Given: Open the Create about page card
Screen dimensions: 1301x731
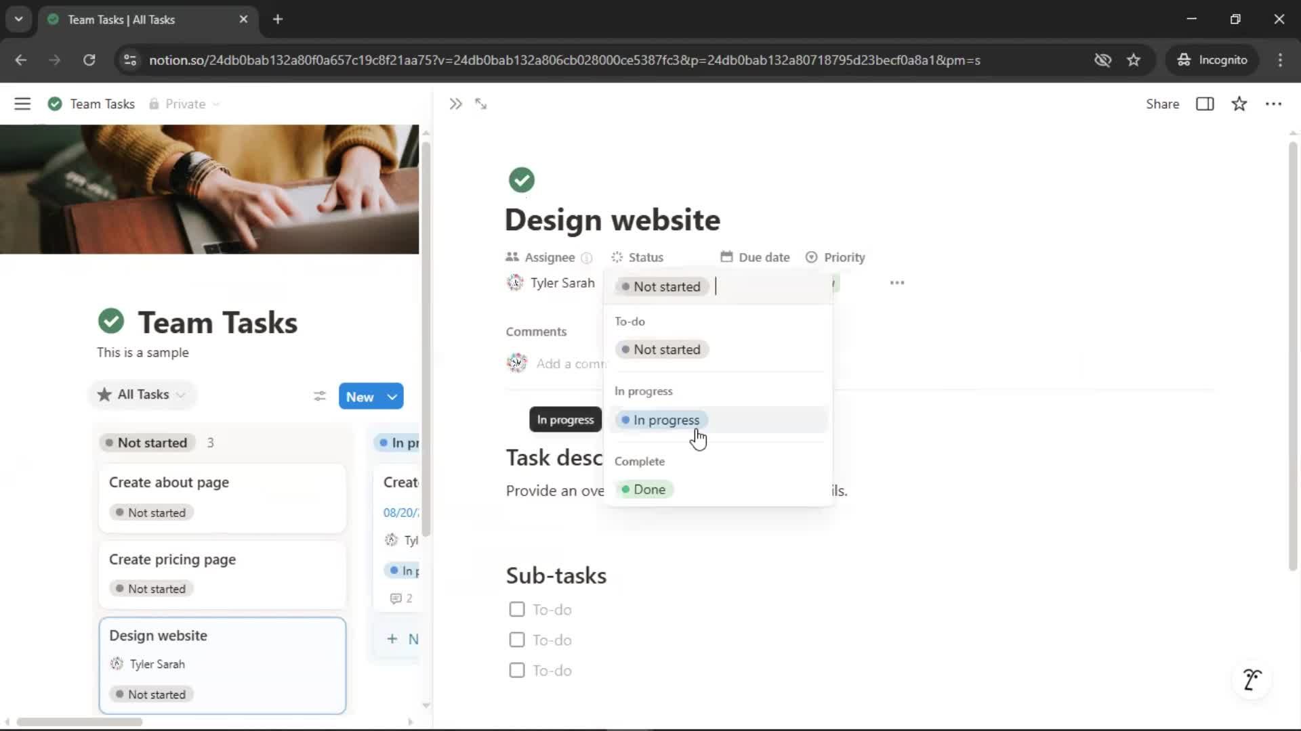Looking at the screenshot, I should (222, 498).
